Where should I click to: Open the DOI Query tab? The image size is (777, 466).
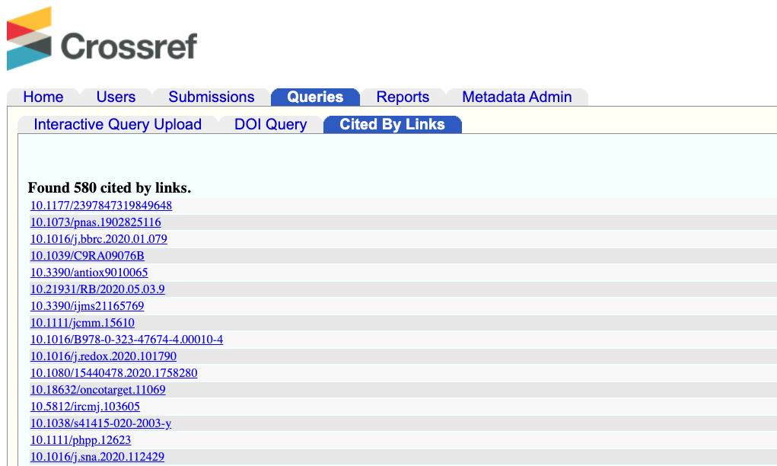(x=270, y=124)
